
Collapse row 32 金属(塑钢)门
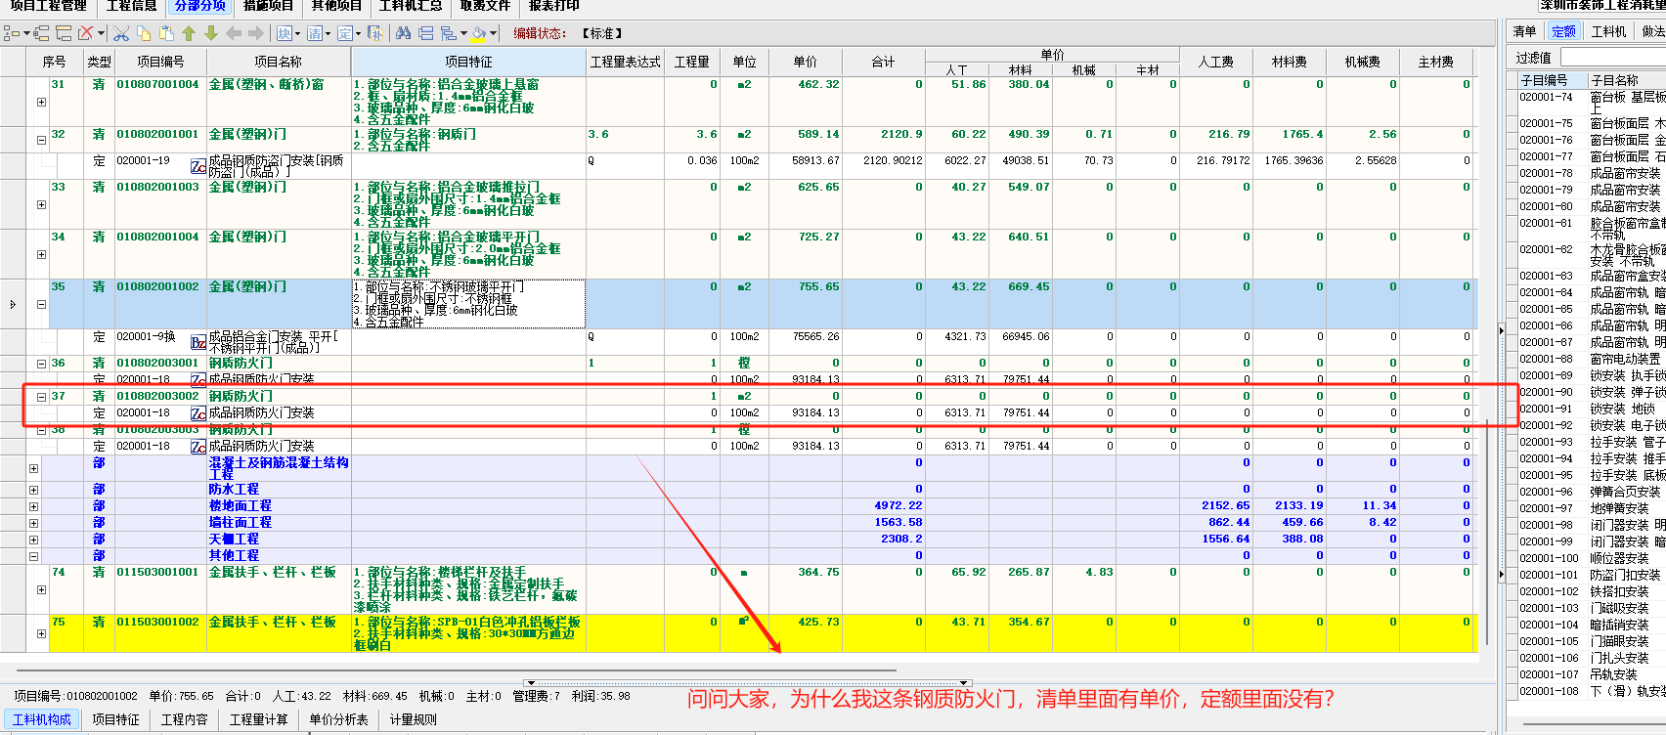(x=41, y=140)
